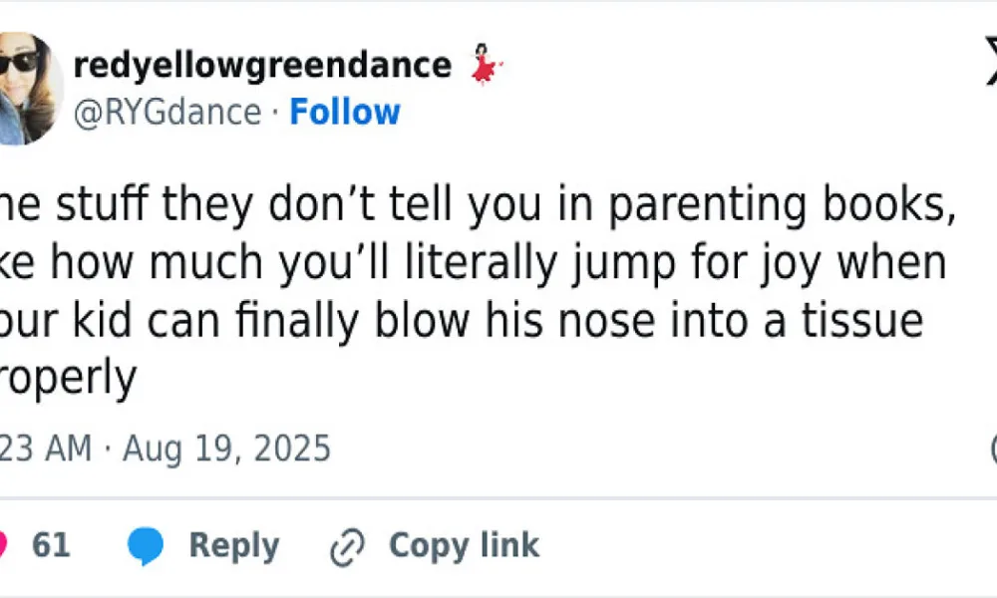Click the phrase "parenting books" in the tweet
The height and width of the screenshot is (598, 997).
773,207
